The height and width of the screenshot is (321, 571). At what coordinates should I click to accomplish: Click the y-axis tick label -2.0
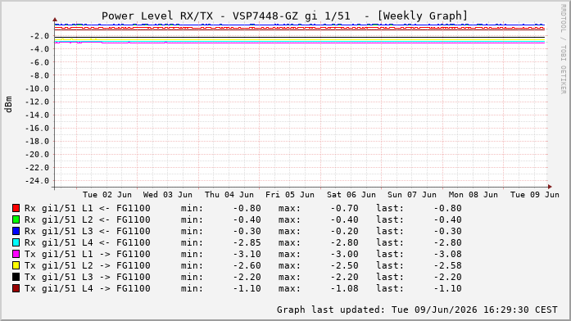click(x=39, y=36)
